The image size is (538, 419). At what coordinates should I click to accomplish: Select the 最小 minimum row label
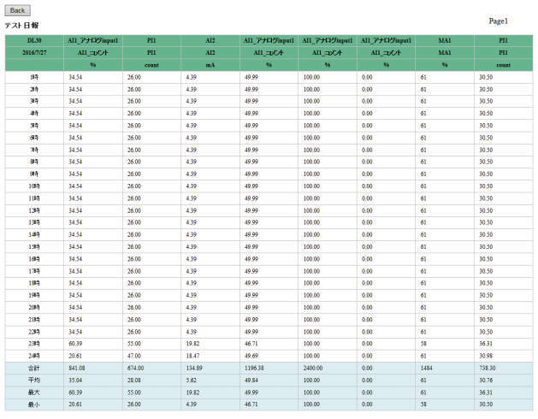(34, 404)
